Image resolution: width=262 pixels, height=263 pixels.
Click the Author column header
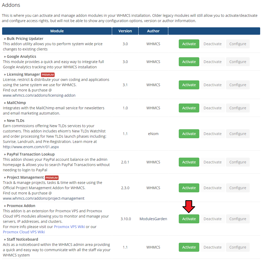153,31
